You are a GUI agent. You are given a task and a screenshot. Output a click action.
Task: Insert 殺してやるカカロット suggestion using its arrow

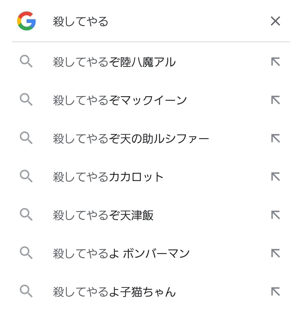click(x=275, y=177)
